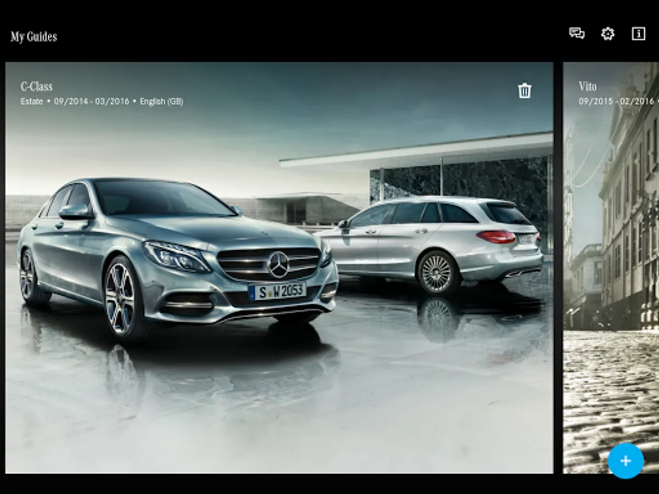Open the info icon in top bar
The image size is (659, 494).
(638, 33)
